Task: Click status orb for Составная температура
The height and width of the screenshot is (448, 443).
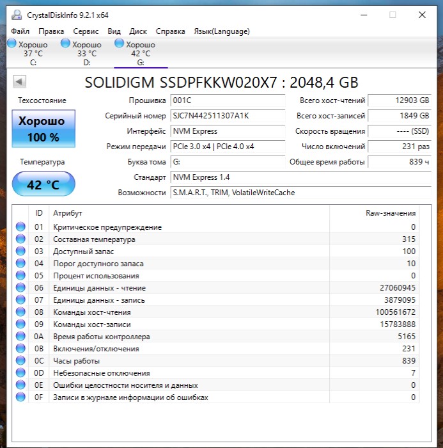Action: point(20,239)
